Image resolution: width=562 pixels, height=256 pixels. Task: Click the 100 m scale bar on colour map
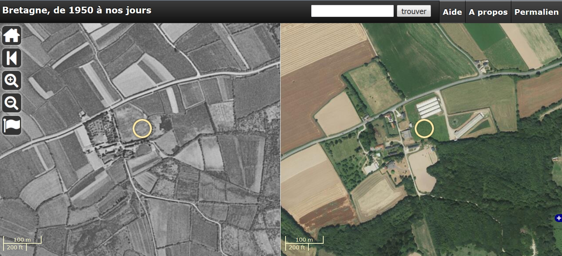tap(304, 240)
